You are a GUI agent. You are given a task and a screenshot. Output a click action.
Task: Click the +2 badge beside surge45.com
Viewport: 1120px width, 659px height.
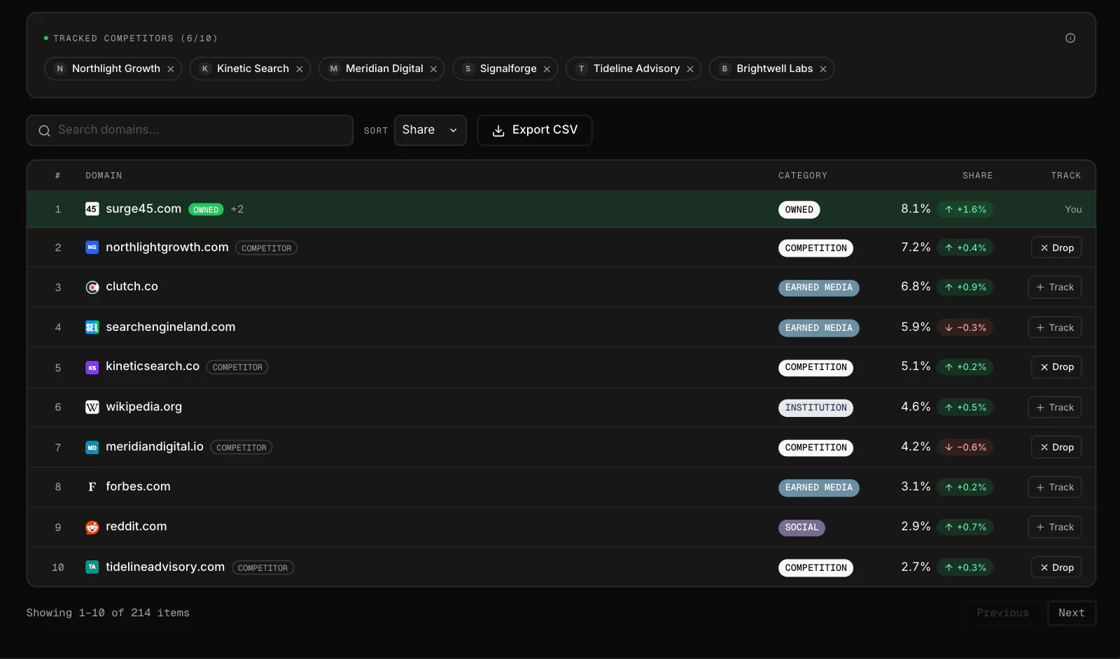pyautogui.click(x=237, y=209)
